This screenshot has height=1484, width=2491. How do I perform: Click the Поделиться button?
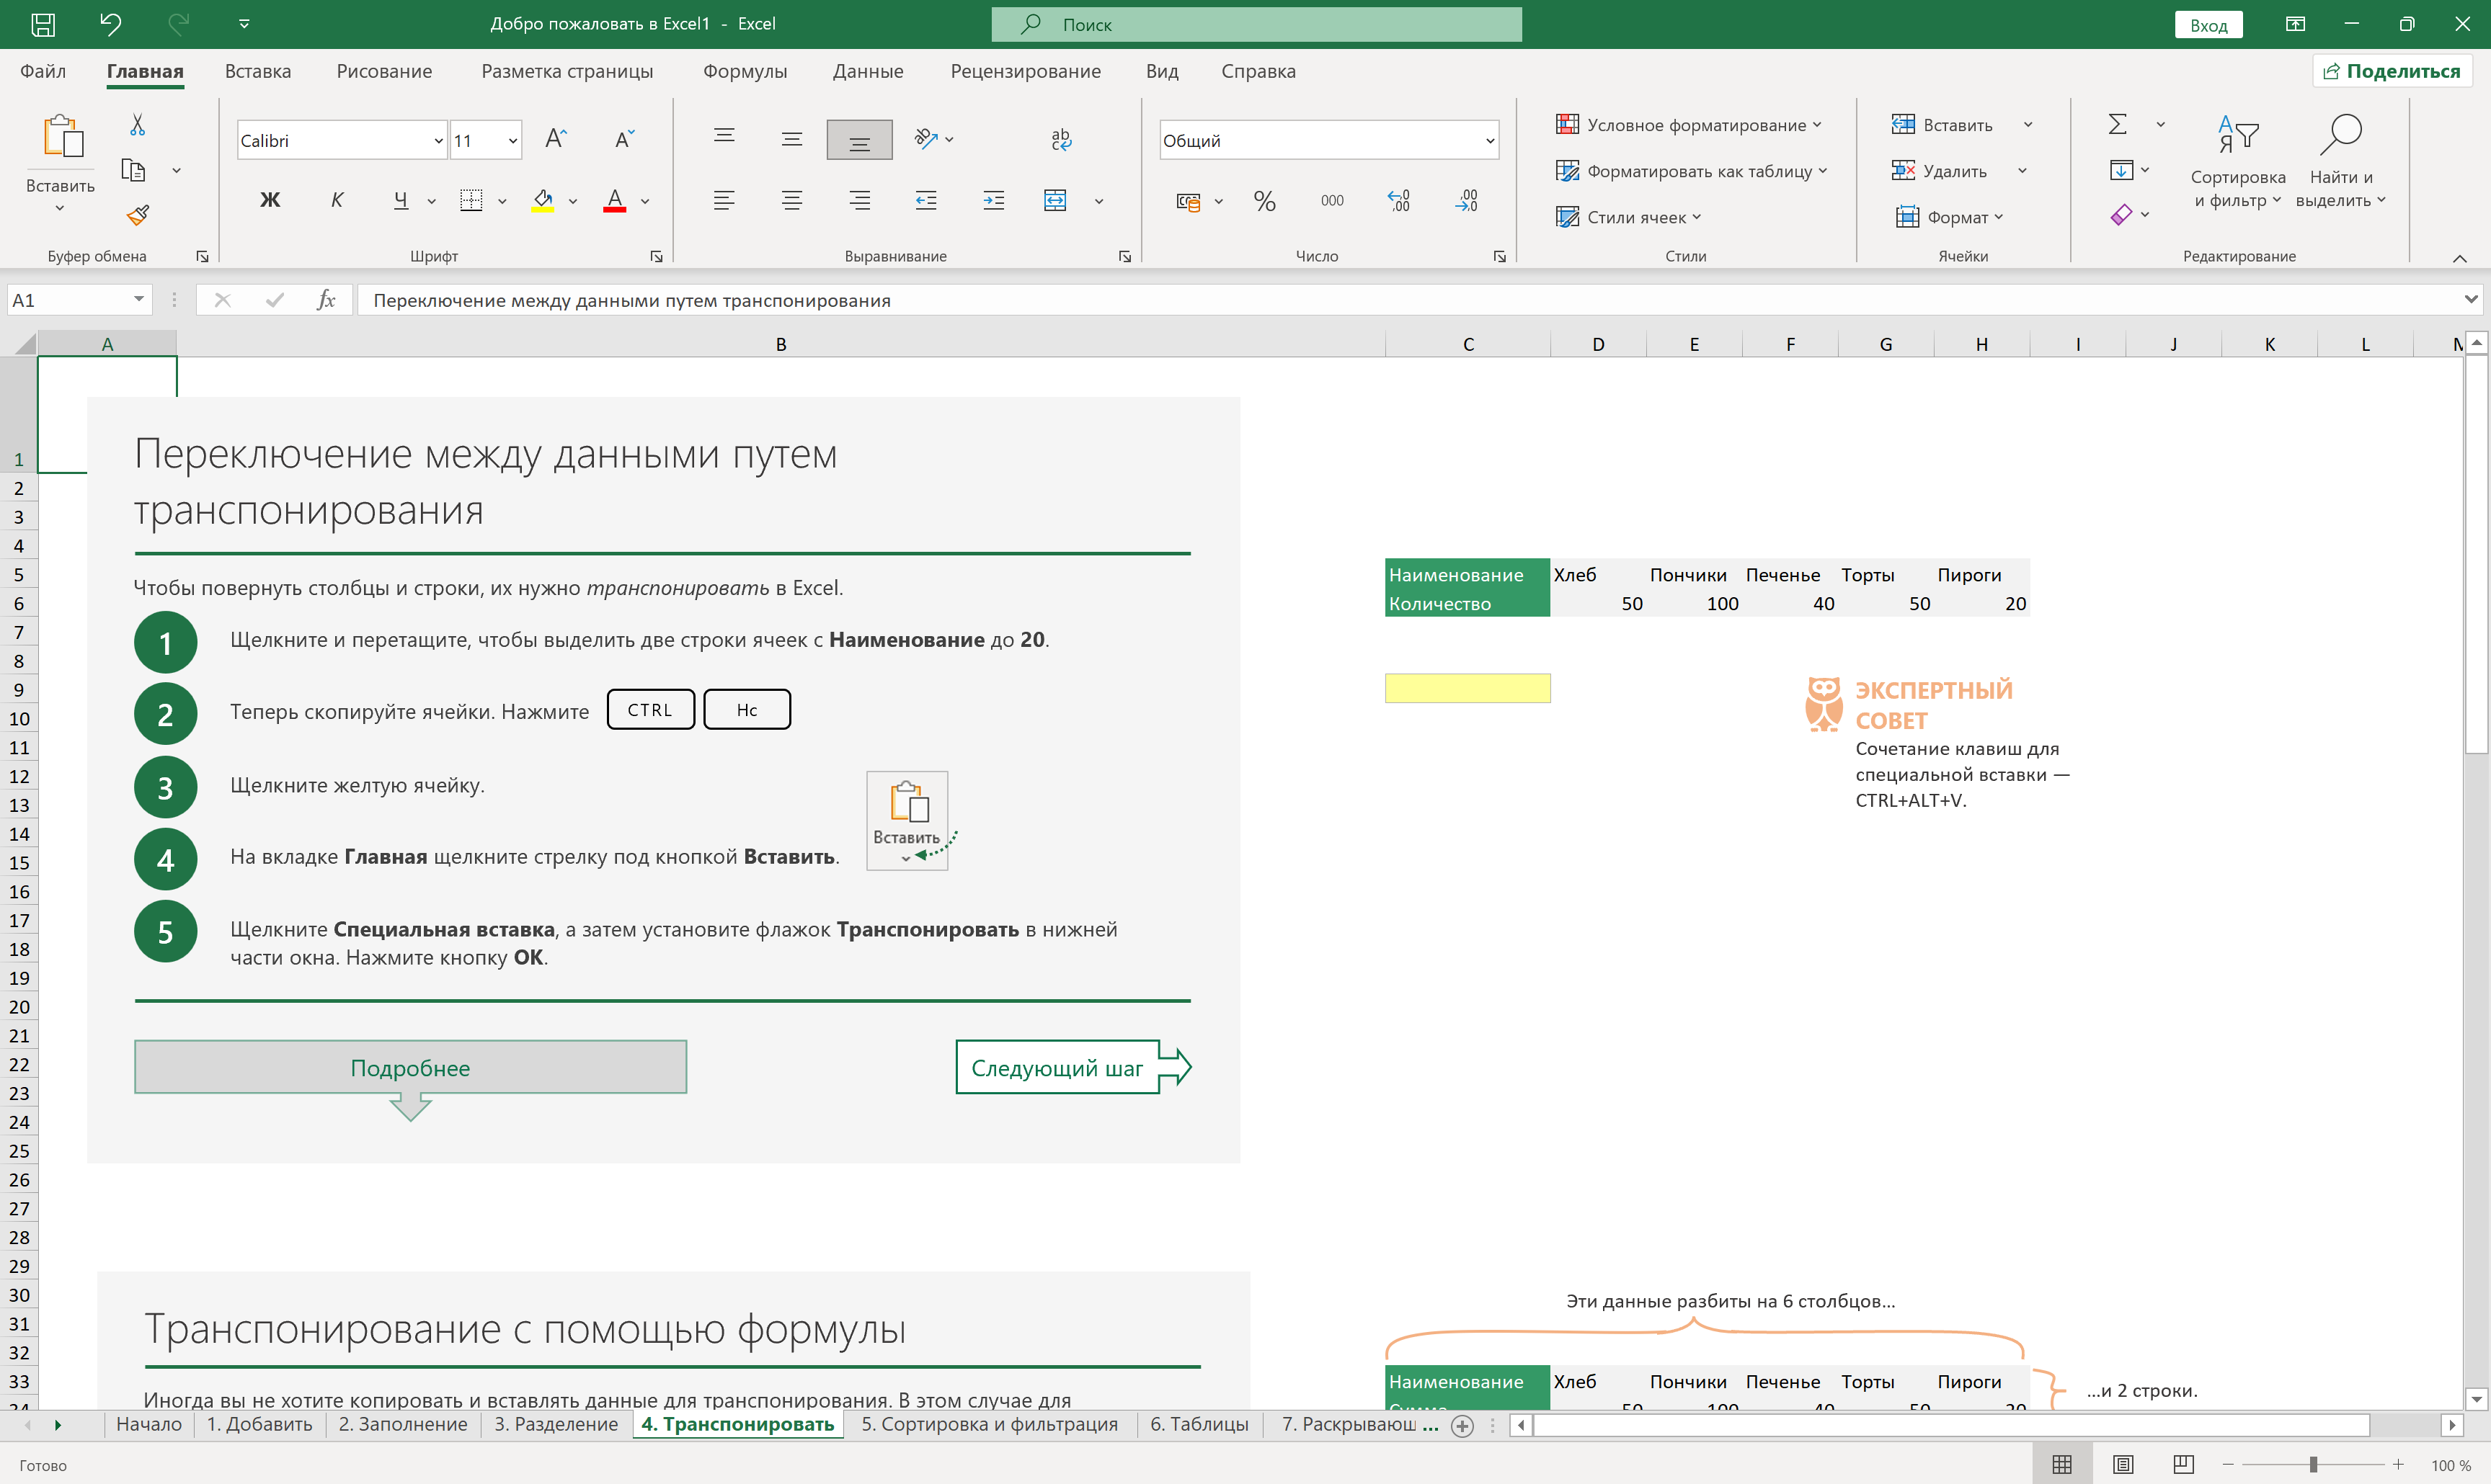click(x=2392, y=71)
